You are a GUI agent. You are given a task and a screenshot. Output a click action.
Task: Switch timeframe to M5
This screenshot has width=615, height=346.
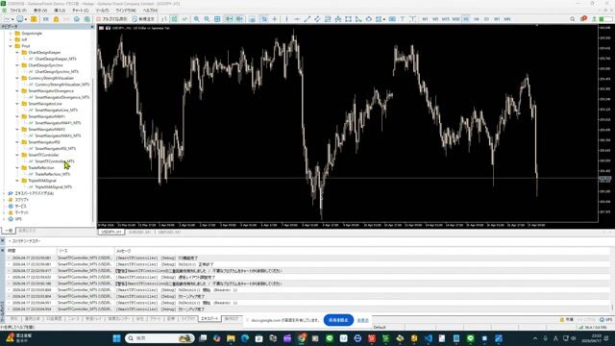coord(435,19)
